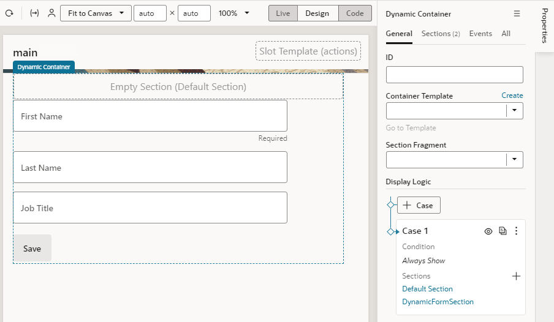Open the user roles person icon
The height and width of the screenshot is (322, 554).
[51, 13]
